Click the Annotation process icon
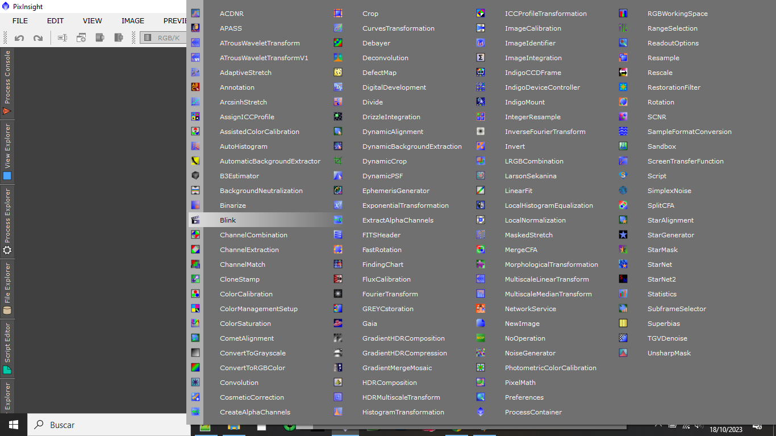The image size is (776, 436). pos(195,87)
